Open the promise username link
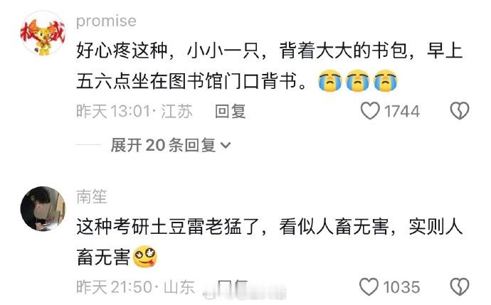 106,21
